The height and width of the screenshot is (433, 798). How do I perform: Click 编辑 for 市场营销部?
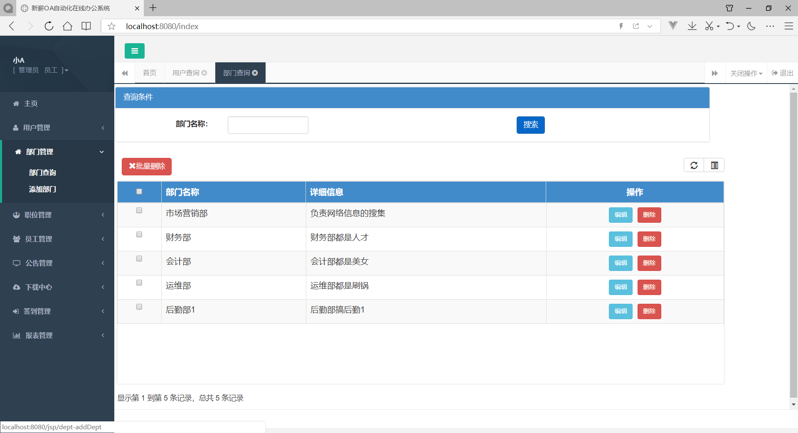[x=621, y=215]
